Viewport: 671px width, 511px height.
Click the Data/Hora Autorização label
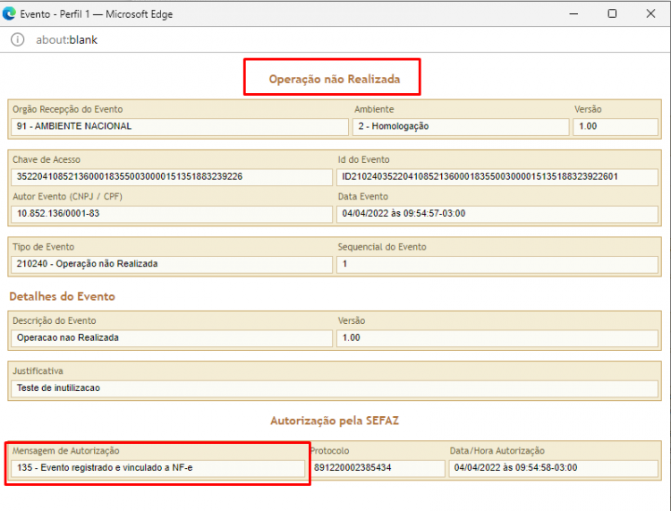(497, 451)
